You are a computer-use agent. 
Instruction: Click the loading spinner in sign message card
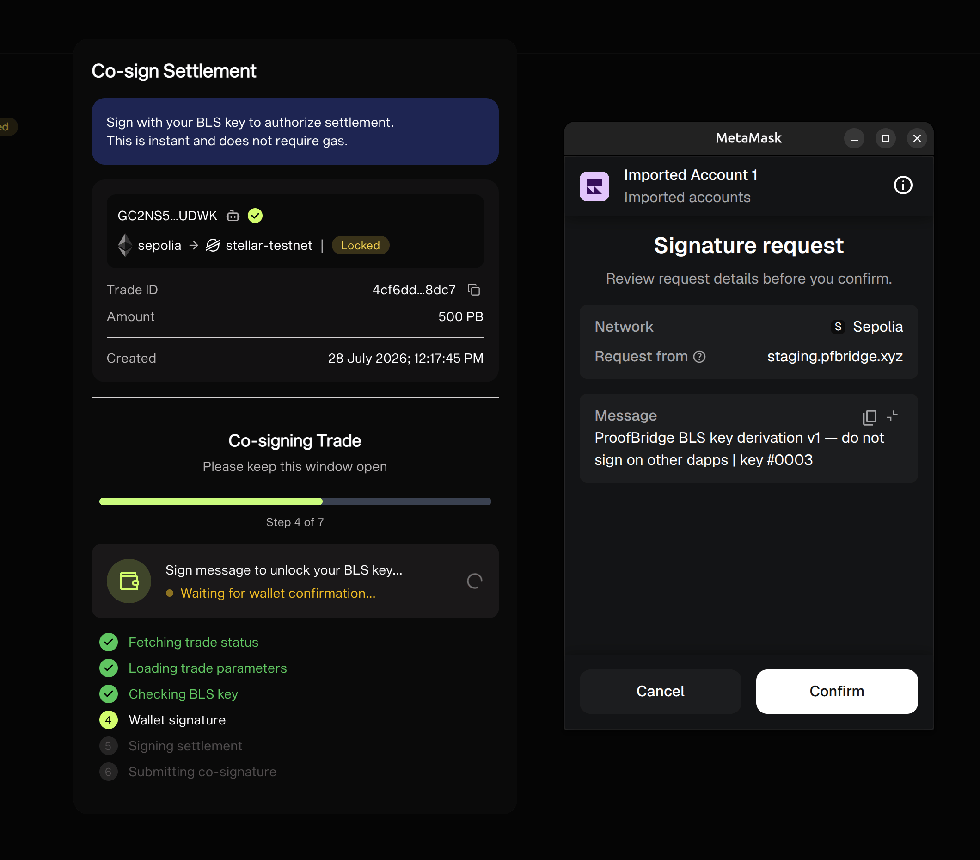click(475, 581)
